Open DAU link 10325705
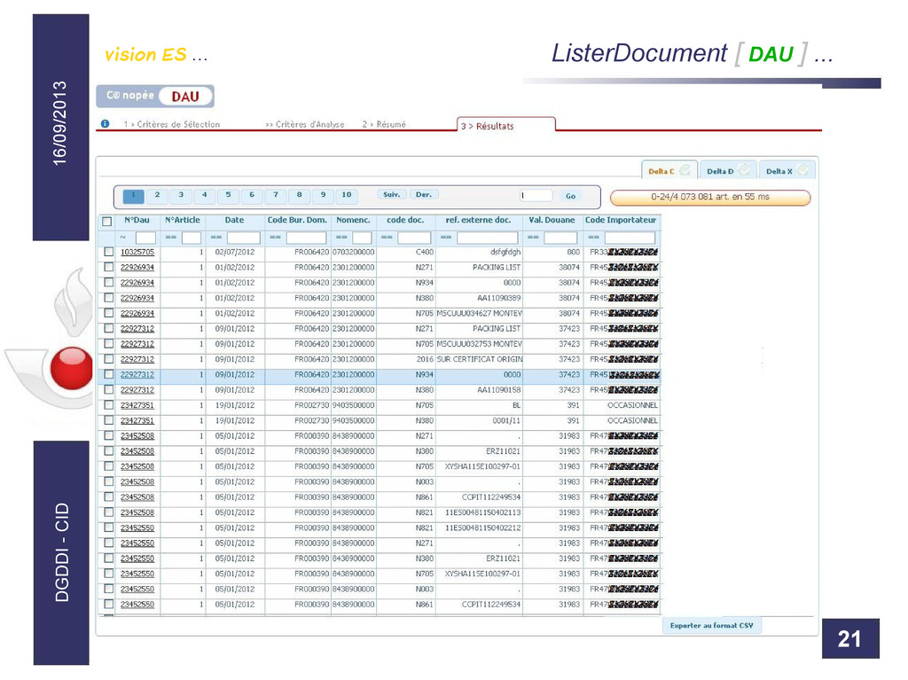The width and height of the screenshot is (908, 680). click(137, 252)
